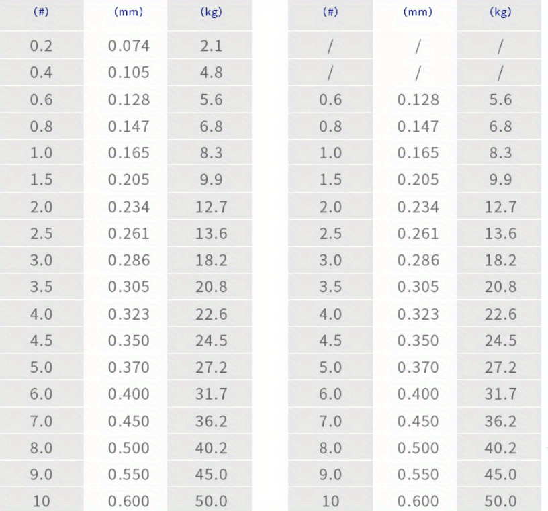Viewport: 548px width, 511px height.
Task: Click 0.500 in the right table
Action: (x=418, y=448)
